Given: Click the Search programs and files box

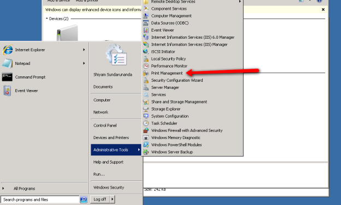Looking at the screenshot, I should point(40,200).
